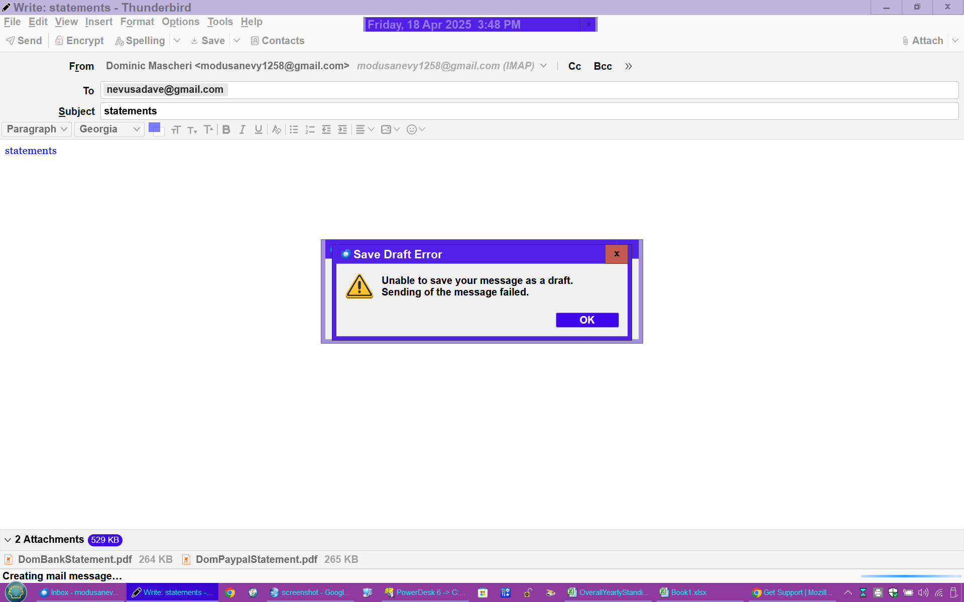Apply bulleted list formatting

click(x=294, y=129)
